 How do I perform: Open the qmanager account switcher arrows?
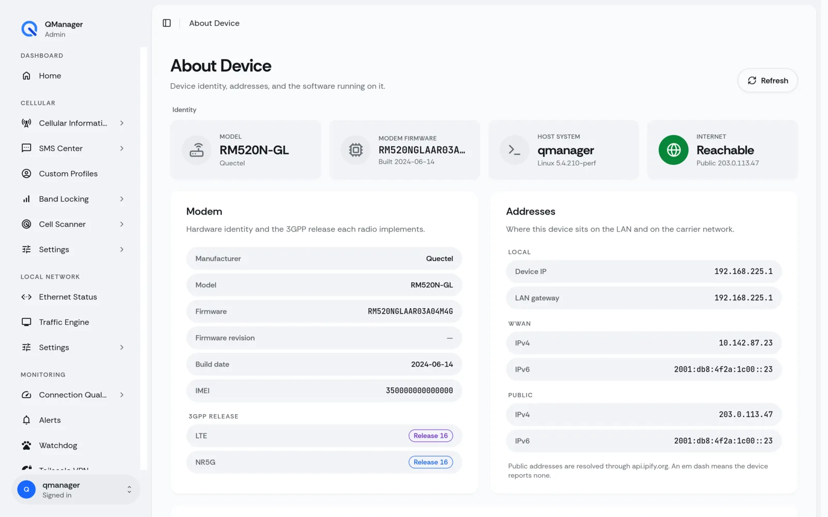[x=129, y=490]
